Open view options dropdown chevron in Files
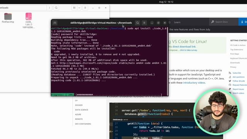Viewport: 247px width, 139px height. coord(79,8)
